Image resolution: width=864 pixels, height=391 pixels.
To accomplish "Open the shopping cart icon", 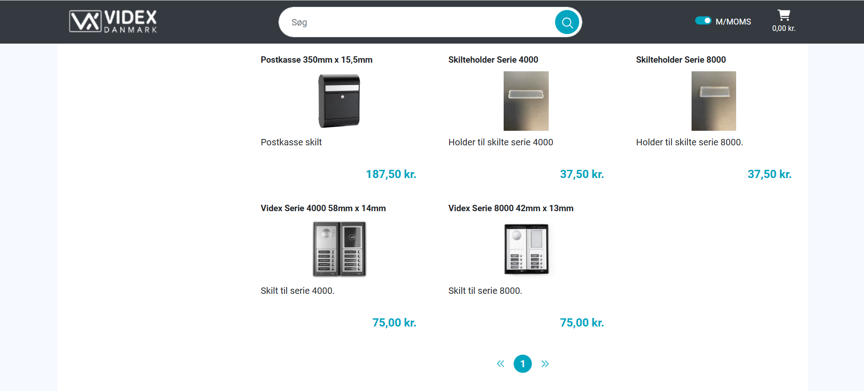I will point(783,15).
